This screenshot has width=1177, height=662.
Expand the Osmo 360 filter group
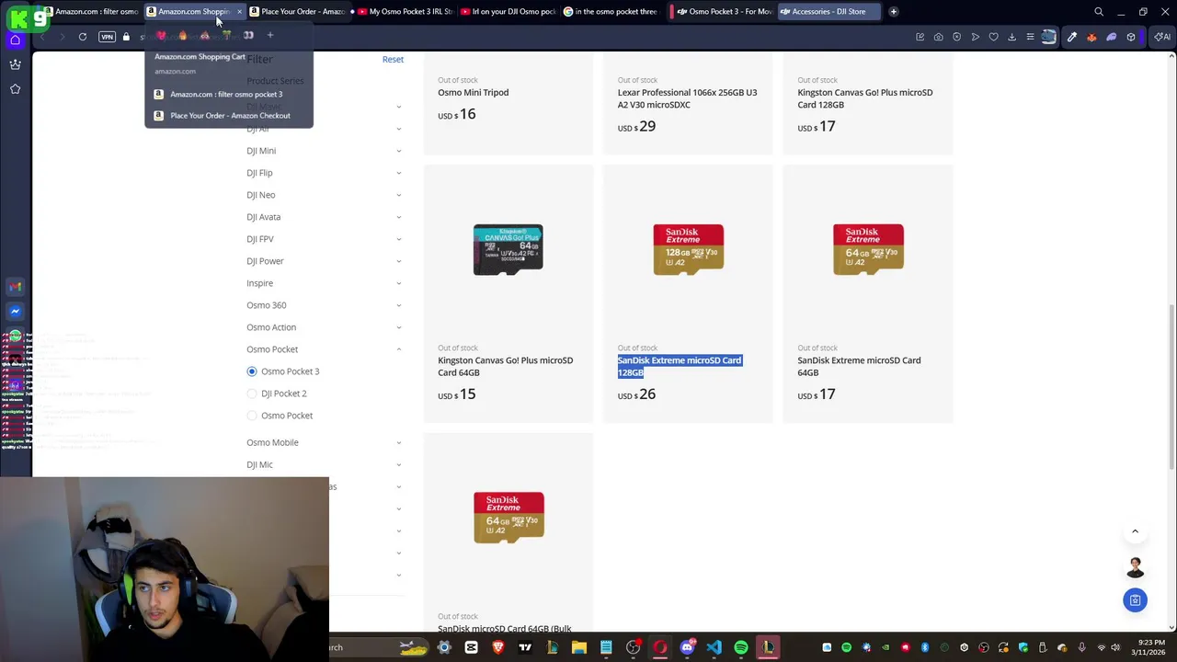point(324,305)
